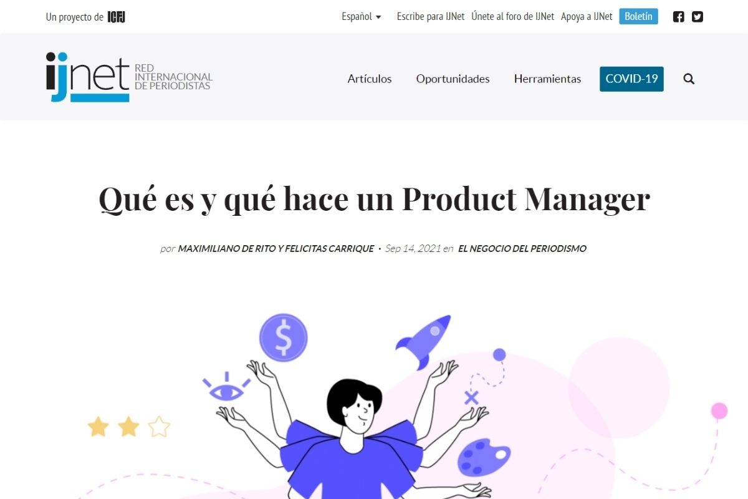Open Escribe para IJNet link
748x499 pixels.
coord(431,17)
